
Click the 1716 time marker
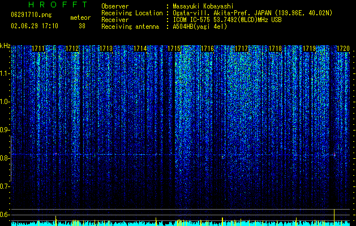[208, 49]
